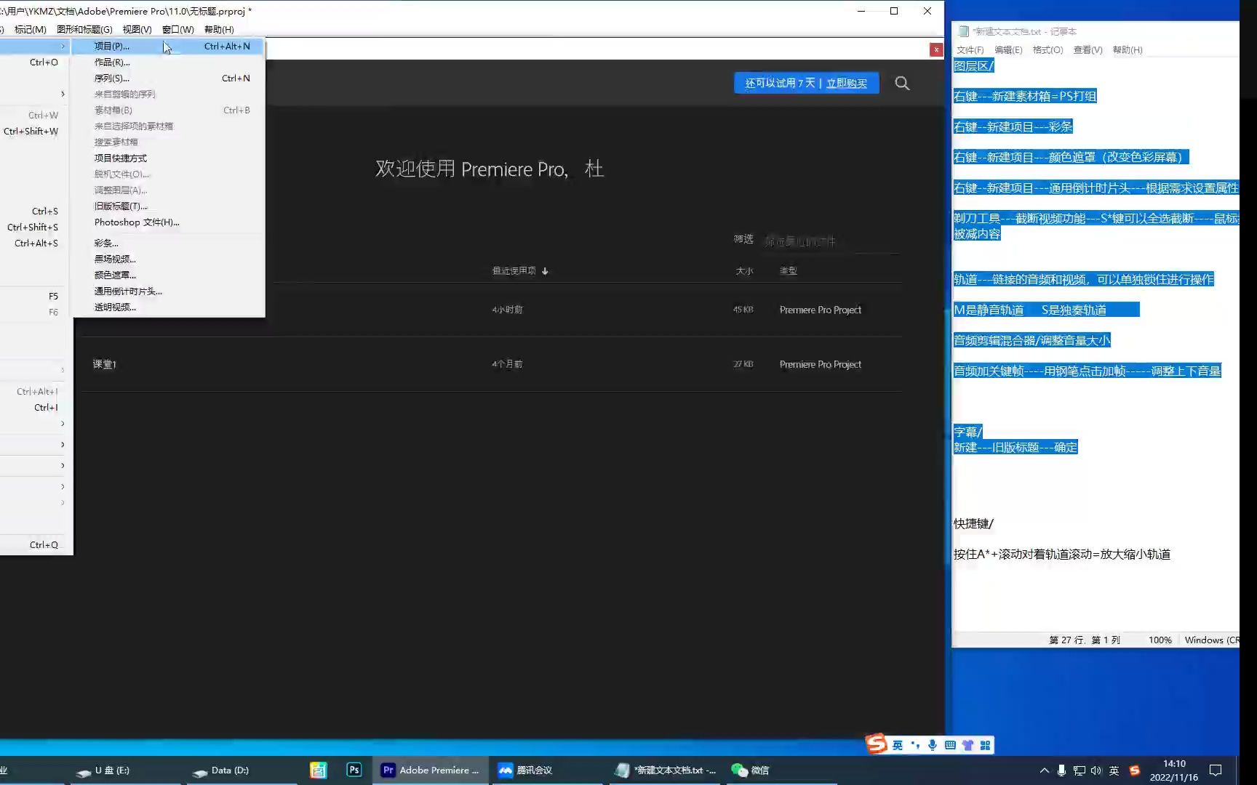Switch to 新建文本文档.txt Notepad taskbar button
Viewport: 1257px width, 785px height.
coord(665,770)
